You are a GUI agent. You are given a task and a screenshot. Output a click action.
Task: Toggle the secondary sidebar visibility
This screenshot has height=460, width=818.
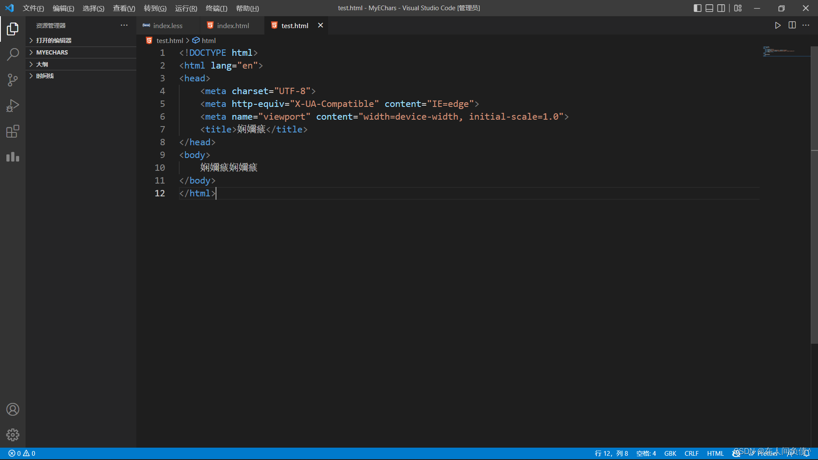click(x=721, y=8)
